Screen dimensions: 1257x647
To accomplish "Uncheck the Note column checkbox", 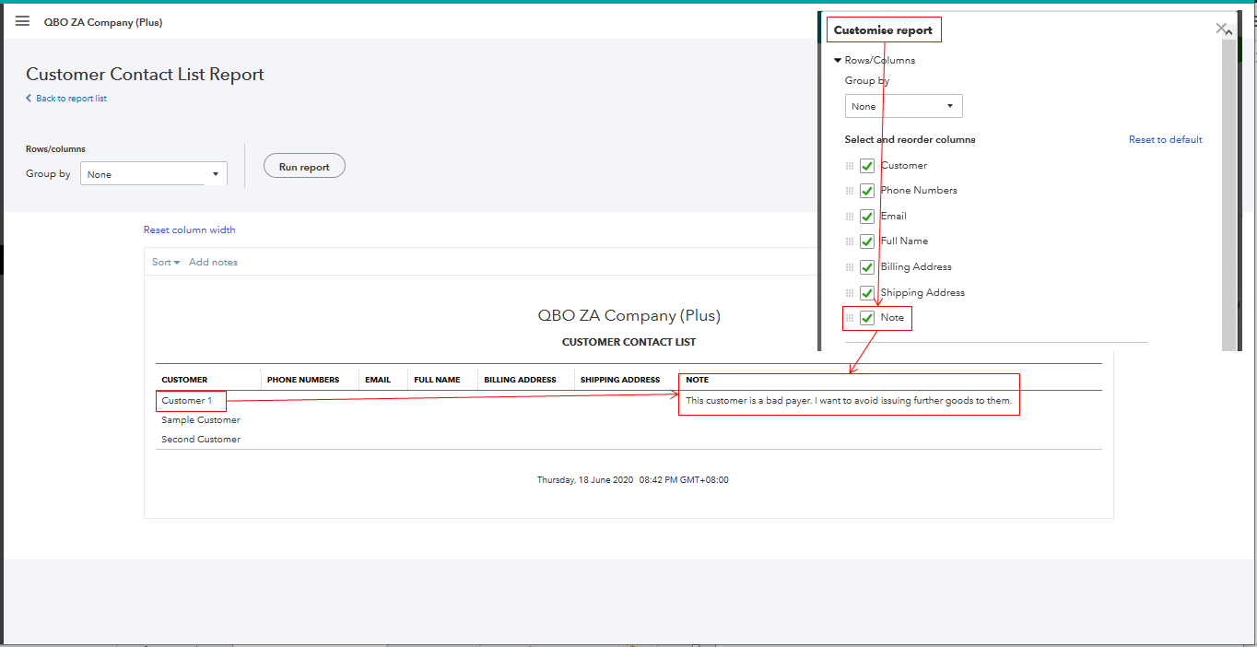I will click(x=866, y=317).
